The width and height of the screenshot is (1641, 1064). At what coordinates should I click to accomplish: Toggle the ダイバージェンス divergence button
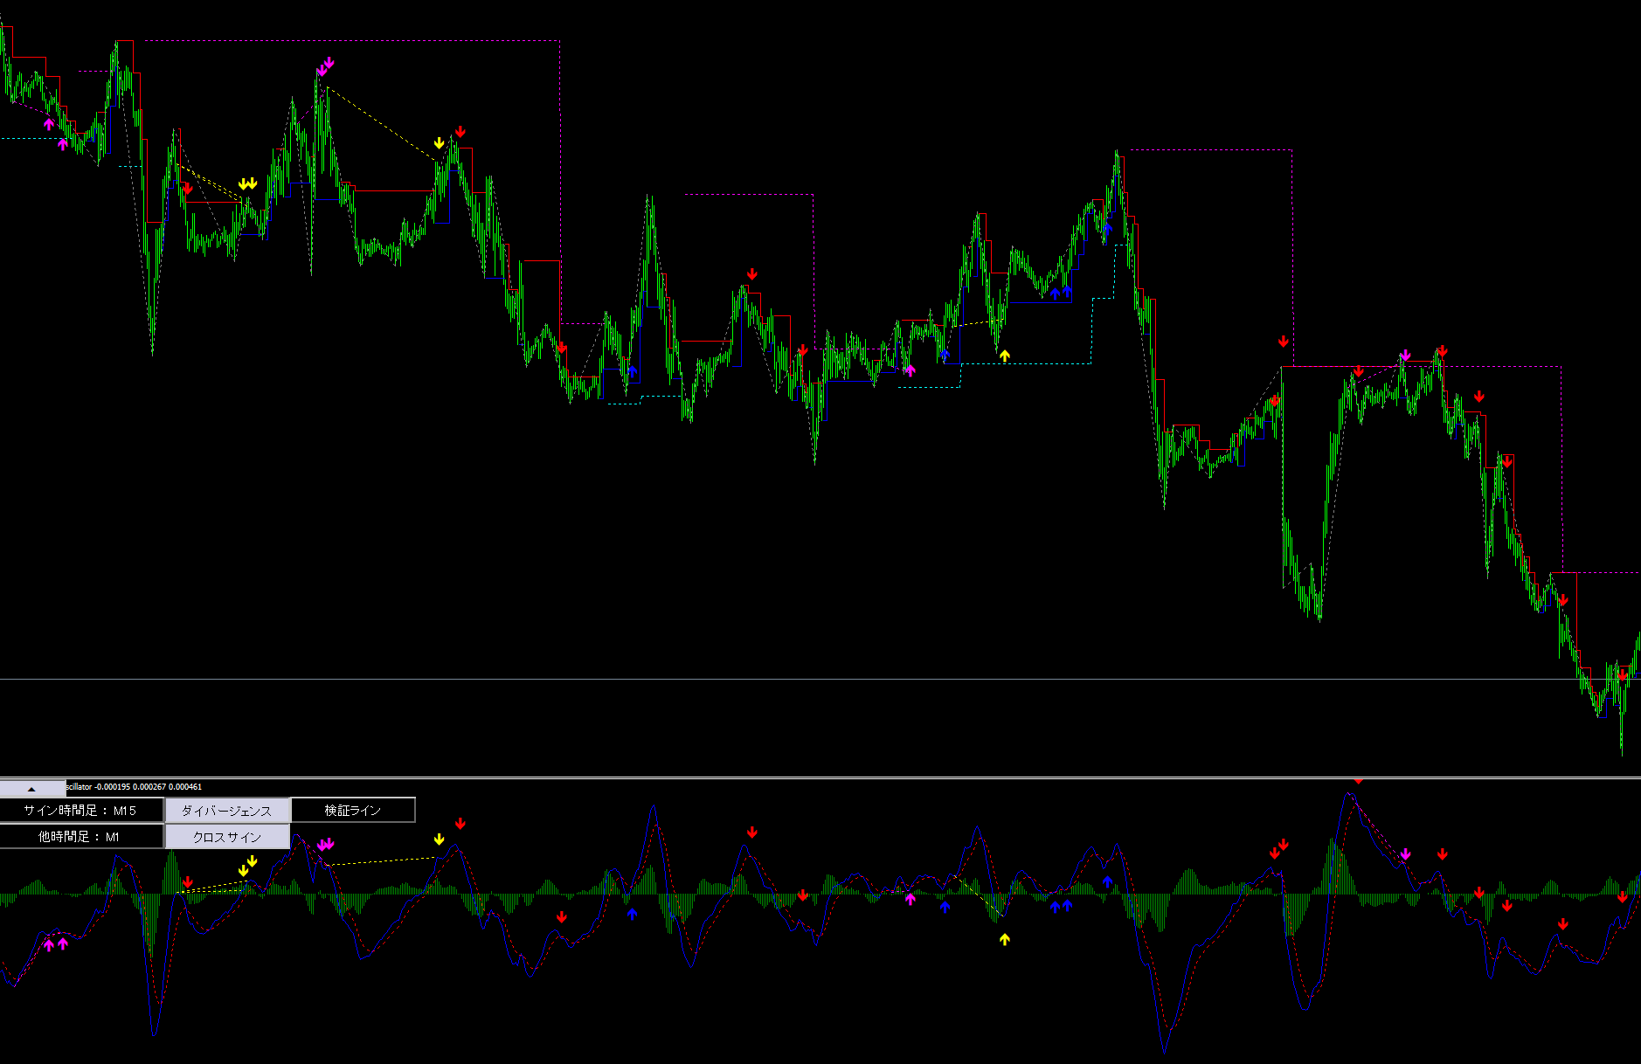tap(227, 811)
